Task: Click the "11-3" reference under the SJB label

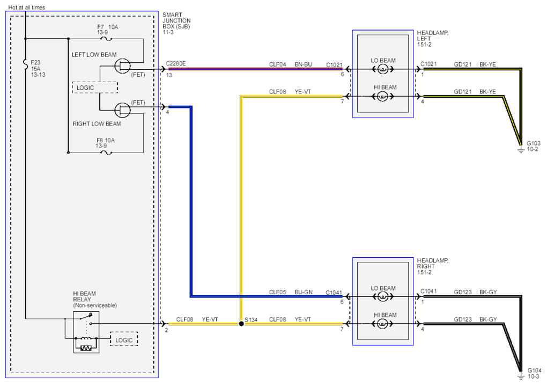Action: [168, 33]
